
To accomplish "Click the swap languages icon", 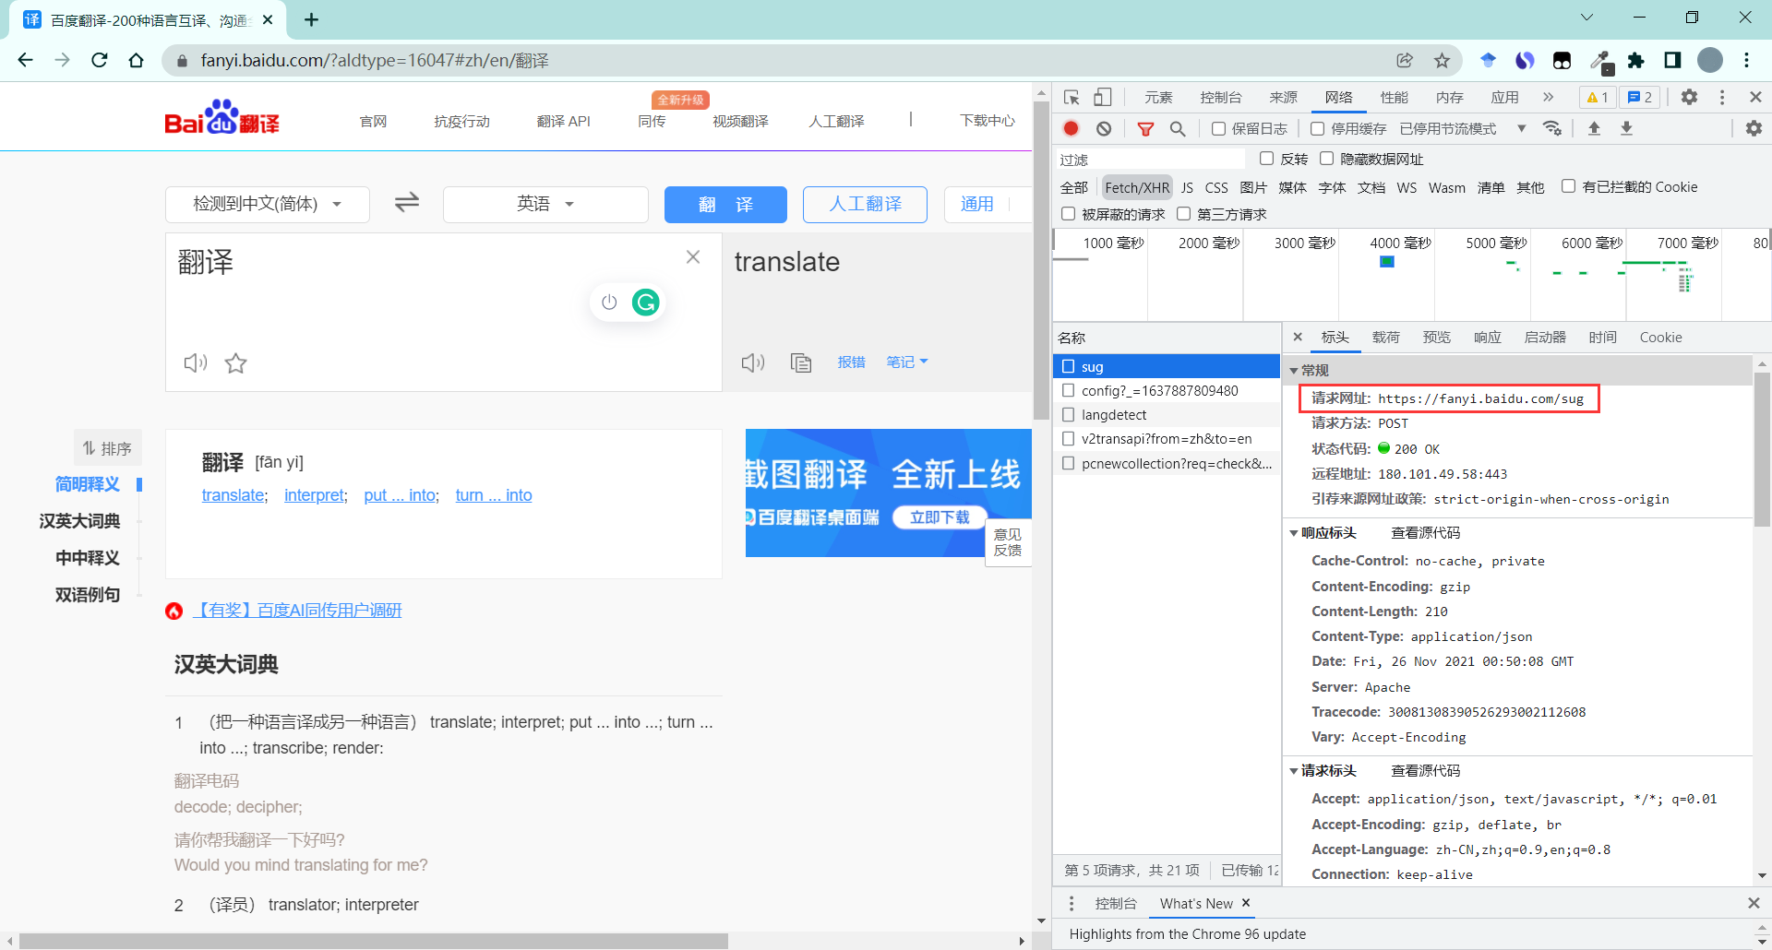I will click(407, 202).
